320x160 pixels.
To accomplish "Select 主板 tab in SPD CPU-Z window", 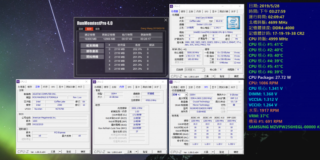I will pos(190,87).
